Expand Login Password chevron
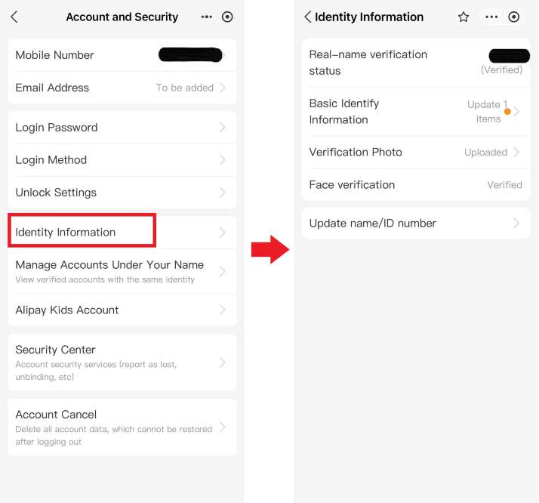 pos(223,128)
